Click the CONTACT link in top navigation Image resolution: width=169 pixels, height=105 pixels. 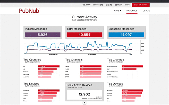coord(119,5)
